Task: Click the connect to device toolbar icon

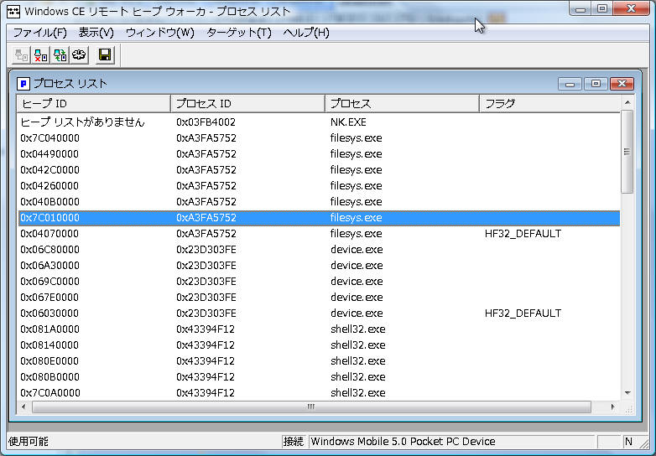Action: point(21,55)
